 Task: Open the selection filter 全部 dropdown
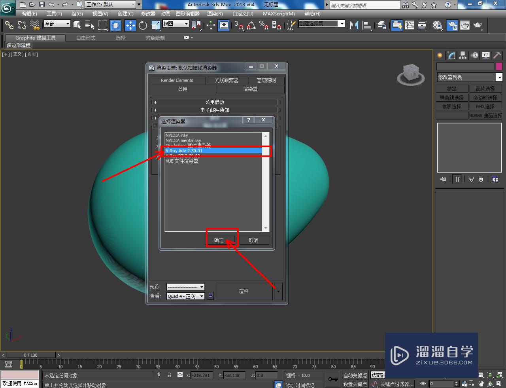pyautogui.click(x=57, y=24)
